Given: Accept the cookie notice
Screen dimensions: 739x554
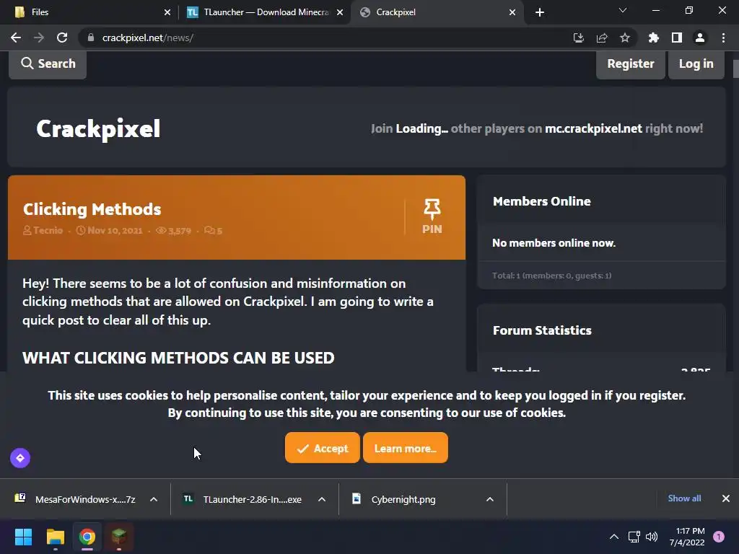Looking at the screenshot, I should pos(323,448).
